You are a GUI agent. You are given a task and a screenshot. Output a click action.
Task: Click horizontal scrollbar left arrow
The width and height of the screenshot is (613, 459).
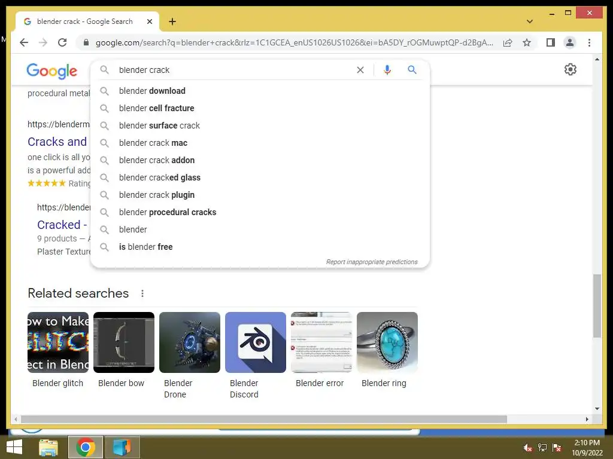click(16, 419)
